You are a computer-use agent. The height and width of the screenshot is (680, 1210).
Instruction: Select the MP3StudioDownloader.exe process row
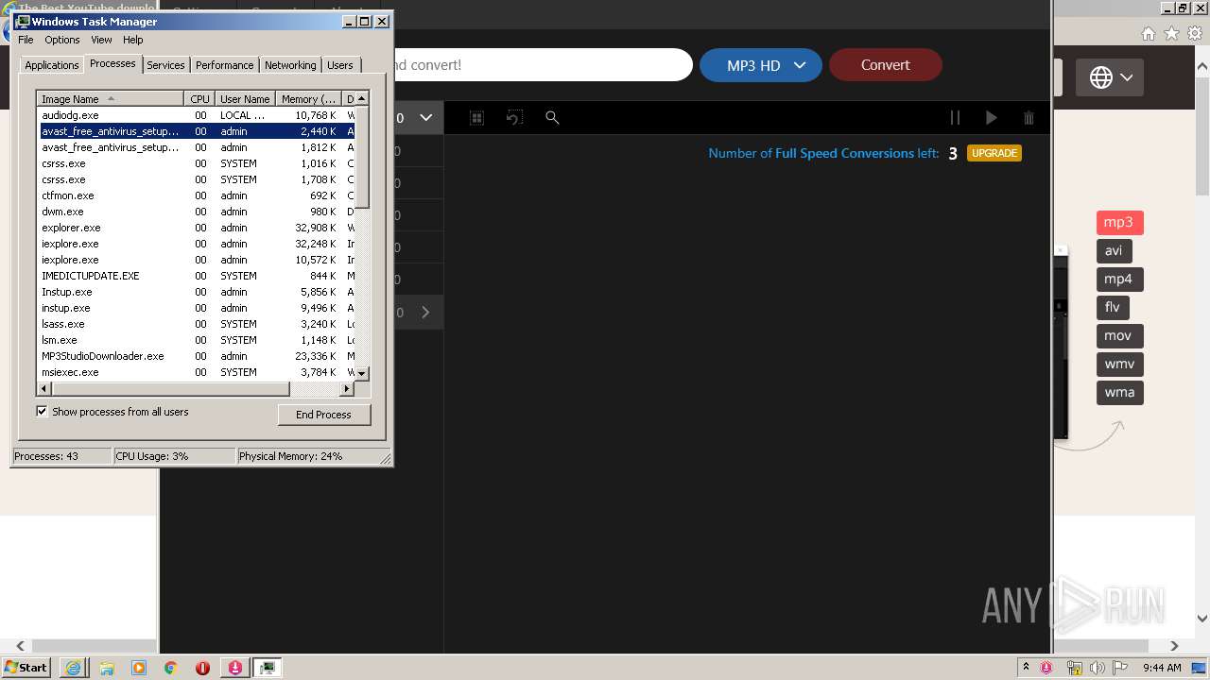point(196,356)
